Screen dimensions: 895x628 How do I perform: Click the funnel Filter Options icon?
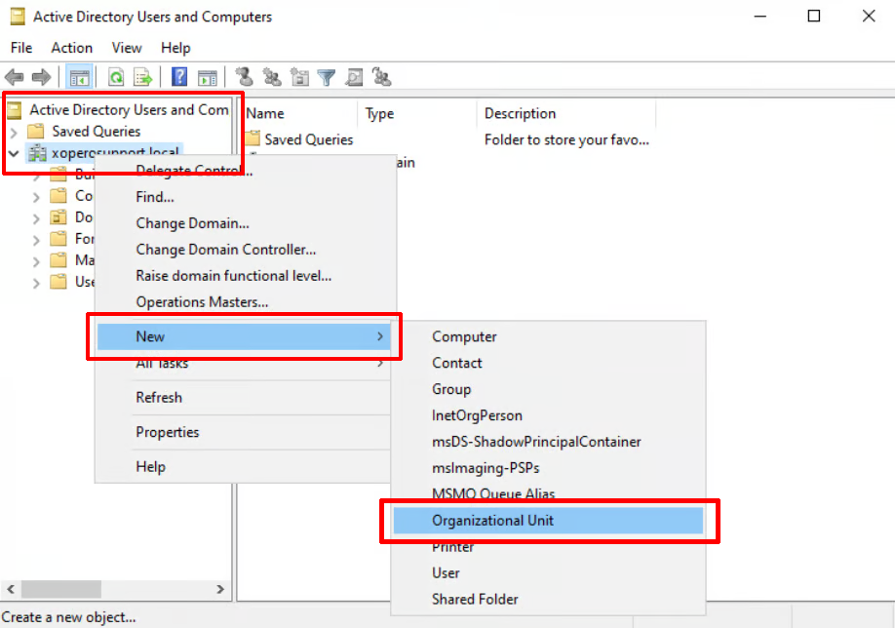pyautogui.click(x=327, y=77)
